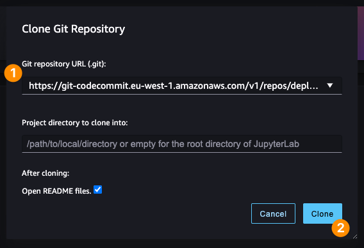Viewport: 364px width, 248px height.
Task: Focus the project directory path input
Action: pos(182,144)
